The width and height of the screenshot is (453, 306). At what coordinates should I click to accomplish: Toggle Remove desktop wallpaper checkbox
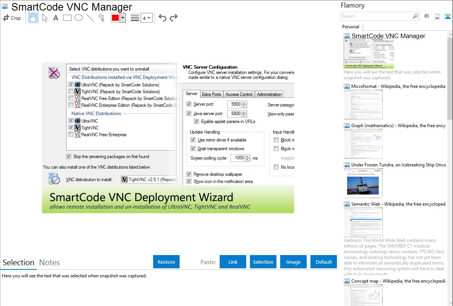click(x=189, y=174)
